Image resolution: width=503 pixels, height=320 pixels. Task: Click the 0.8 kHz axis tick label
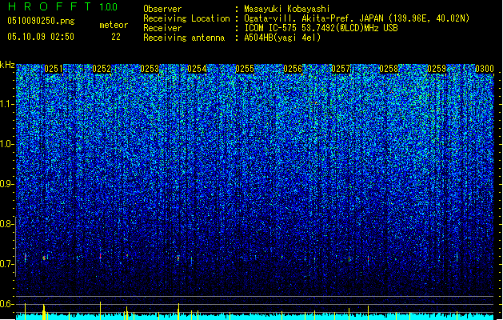(7, 224)
